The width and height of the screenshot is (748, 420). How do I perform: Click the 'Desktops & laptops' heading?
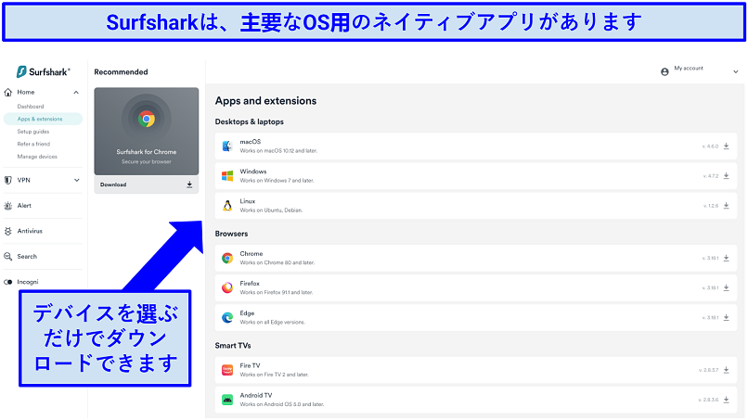[x=249, y=121]
